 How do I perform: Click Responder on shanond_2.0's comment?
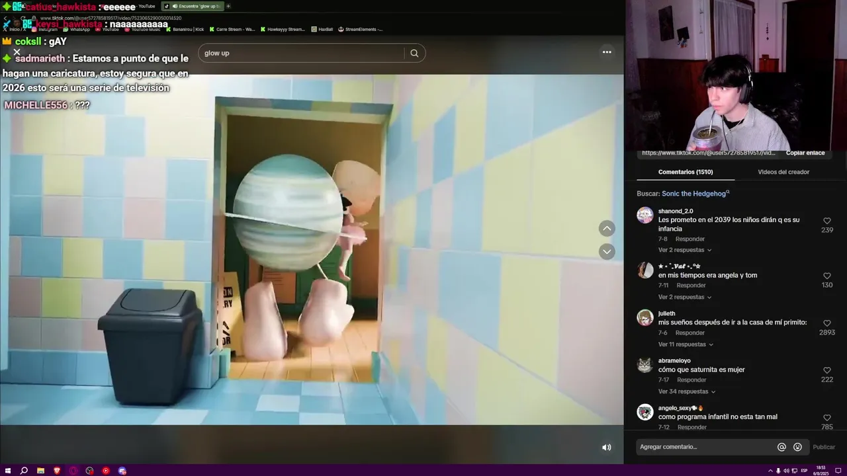click(690, 239)
